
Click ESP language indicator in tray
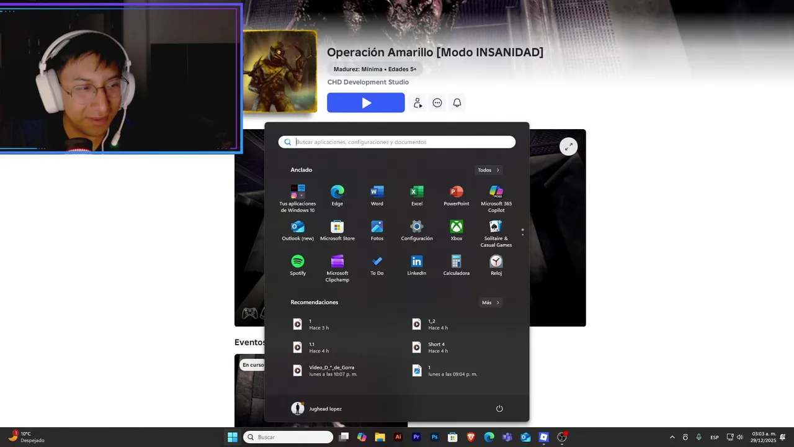click(x=715, y=437)
